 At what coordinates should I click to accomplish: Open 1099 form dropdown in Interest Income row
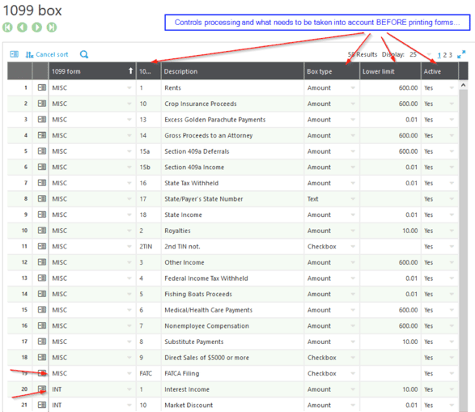tap(129, 389)
